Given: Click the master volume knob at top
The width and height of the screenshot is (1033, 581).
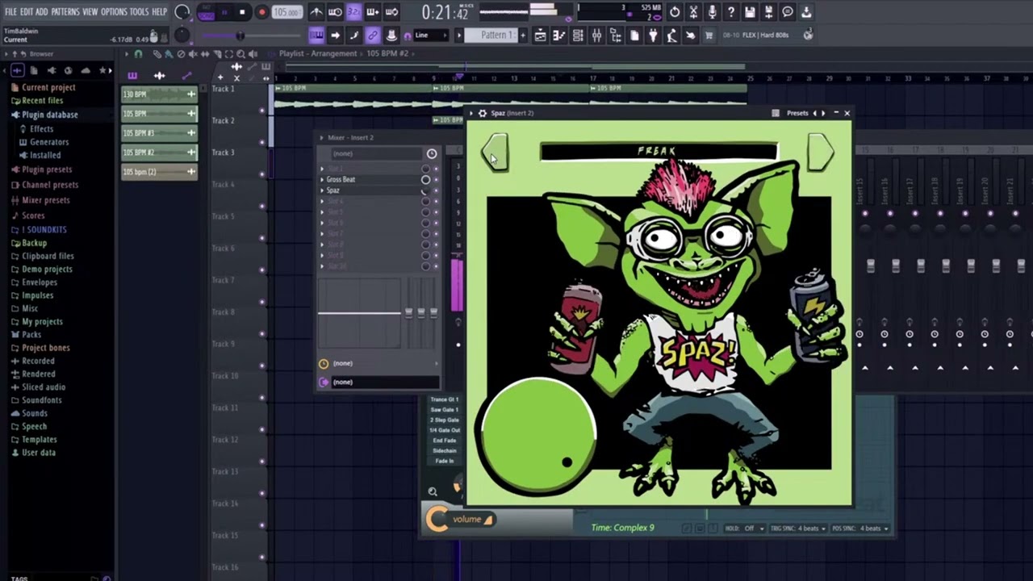Looking at the screenshot, I should [x=182, y=12].
